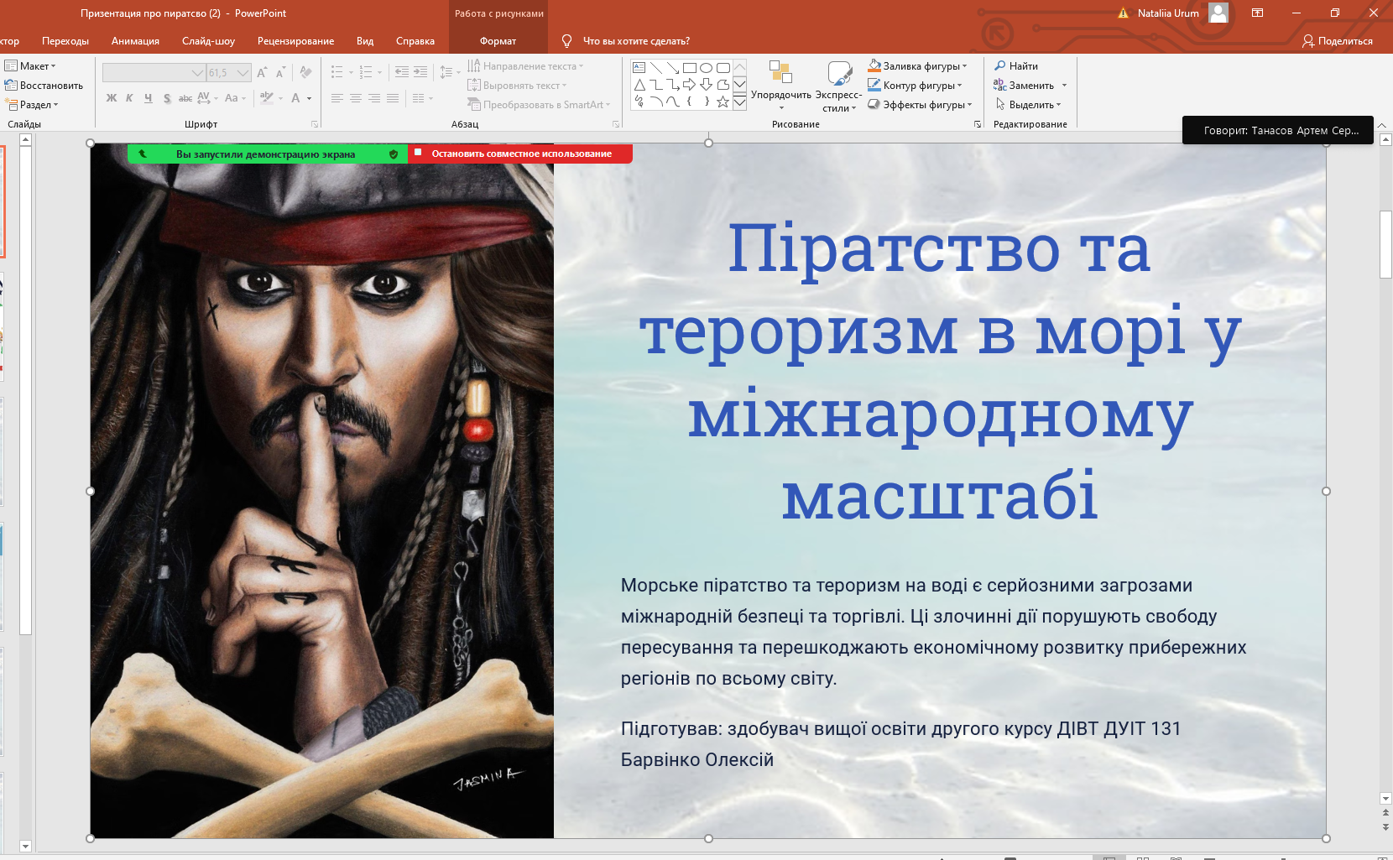Open ribbon display options icon
This screenshot has width=1393, height=860.
[1257, 13]
